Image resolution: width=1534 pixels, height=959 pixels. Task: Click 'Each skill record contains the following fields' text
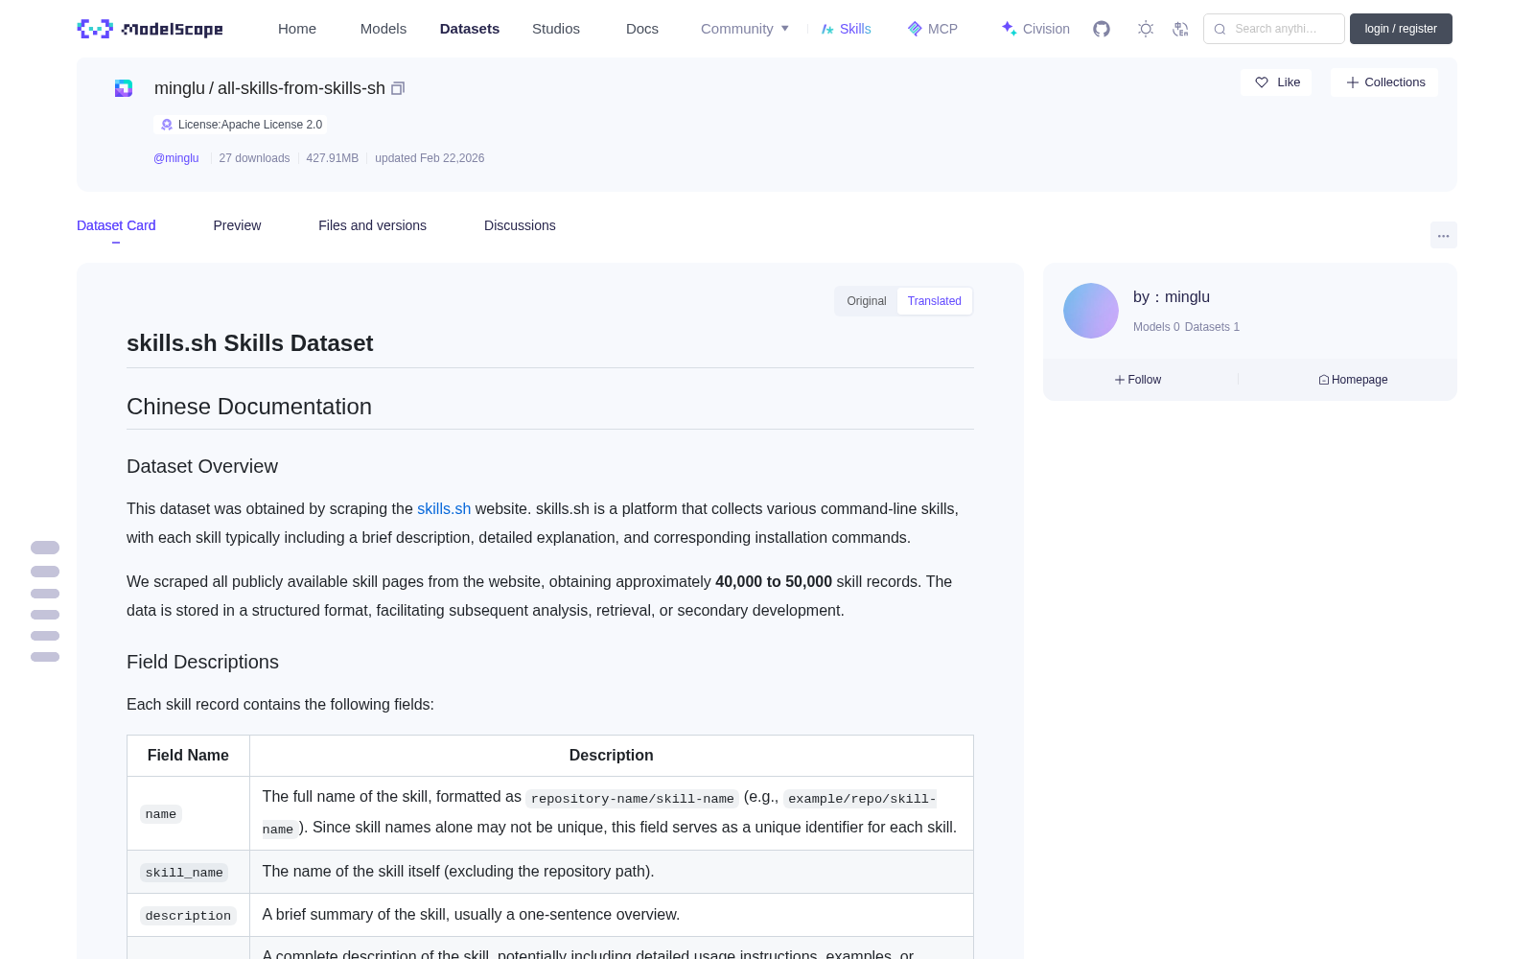(x=280, y=705)
